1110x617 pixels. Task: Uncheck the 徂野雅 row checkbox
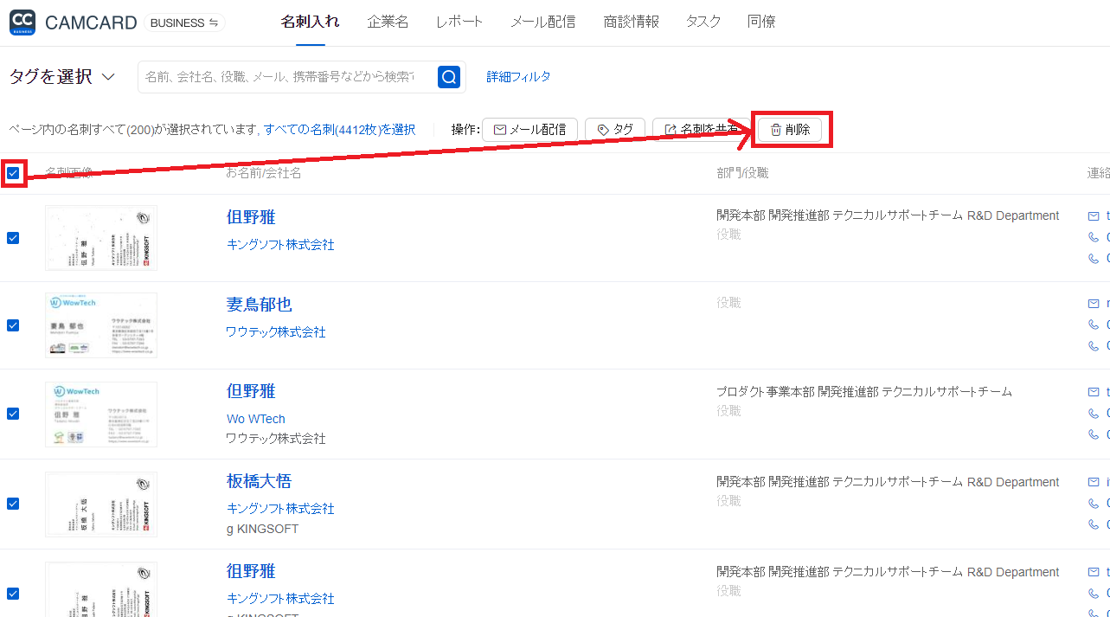13,594
